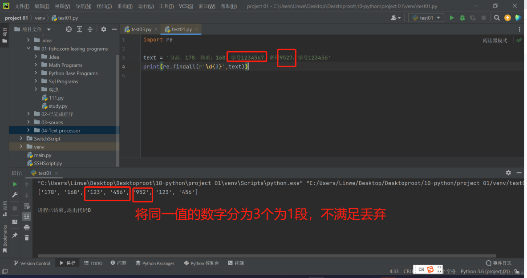The width and height of the screenshot is (527, 278).
Task: Open the Code With Me user icon menu
Action: pos(396,18)
